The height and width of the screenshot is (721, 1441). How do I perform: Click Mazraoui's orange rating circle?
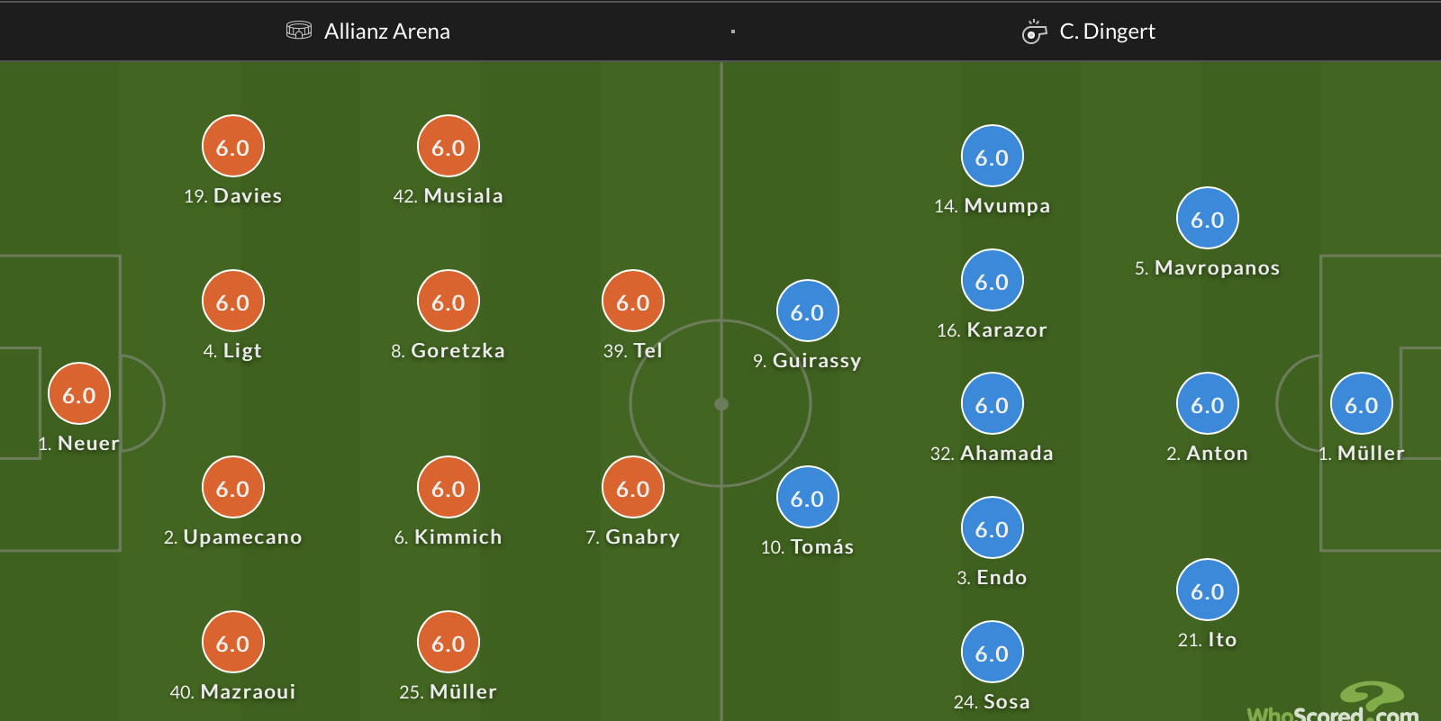pos(232,643)
